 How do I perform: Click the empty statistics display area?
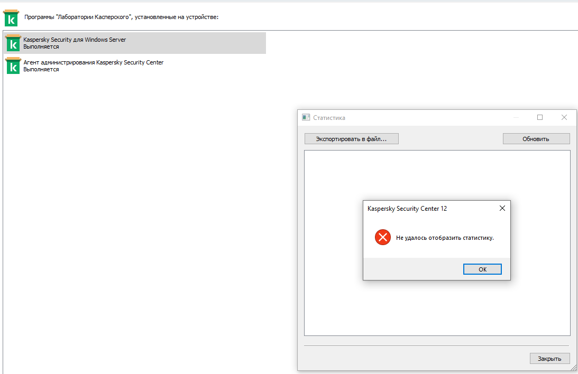pos(437,243)
